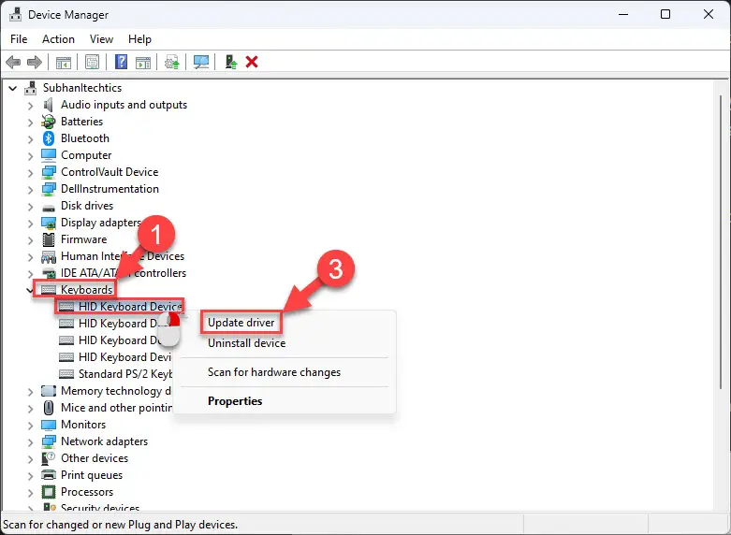Click Show/Hide Console Tree toolbar icon
Image resolution: width=731 pixels, height=535 pixels.
[x=64, y=62]
